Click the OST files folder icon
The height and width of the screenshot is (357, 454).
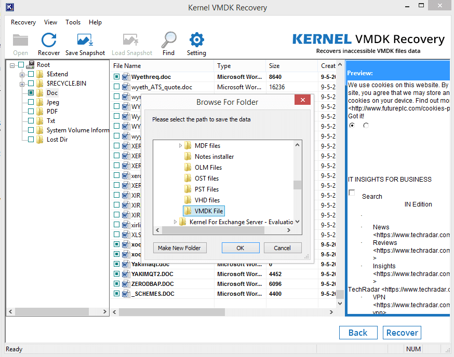click(188, 178)
